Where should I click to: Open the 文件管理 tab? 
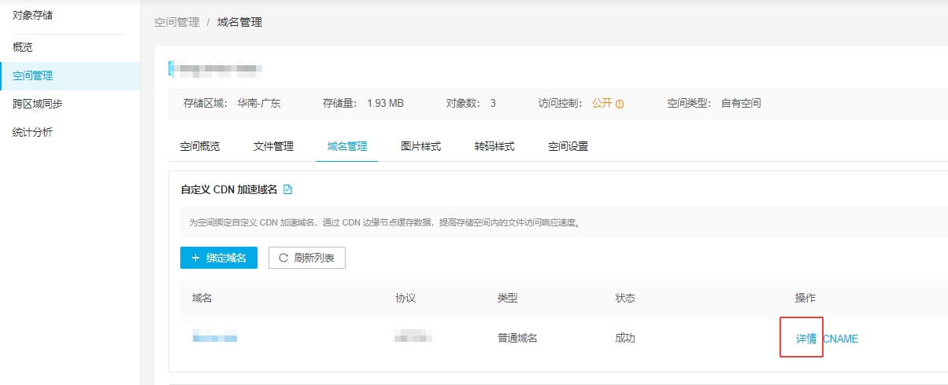(x=273, y=146)
